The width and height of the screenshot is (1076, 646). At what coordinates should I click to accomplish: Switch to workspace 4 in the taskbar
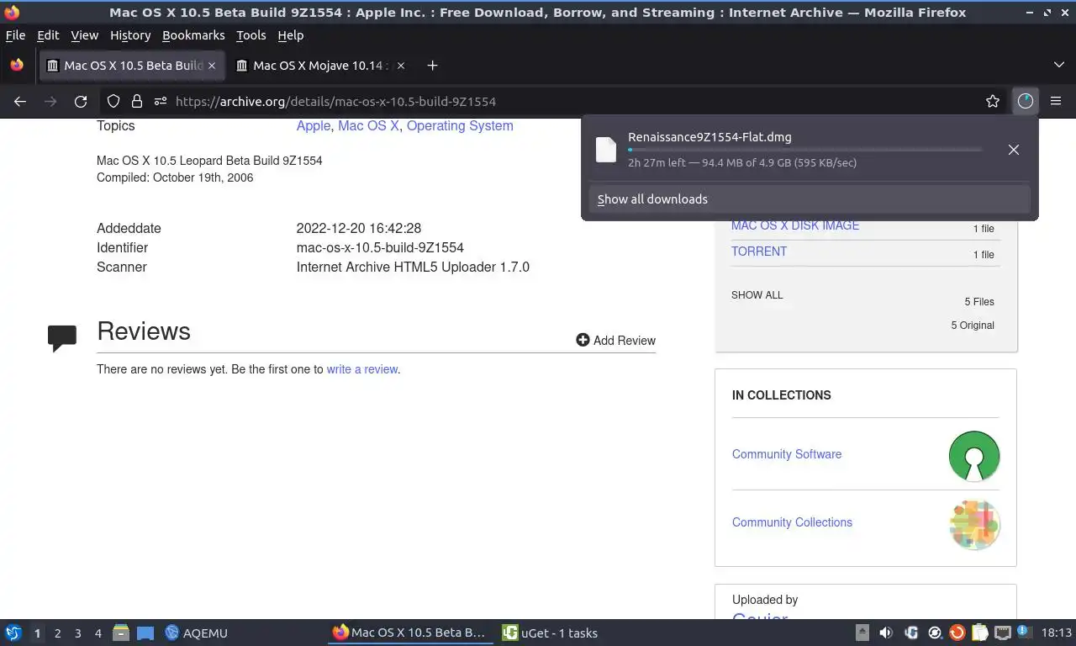point(98,633)
